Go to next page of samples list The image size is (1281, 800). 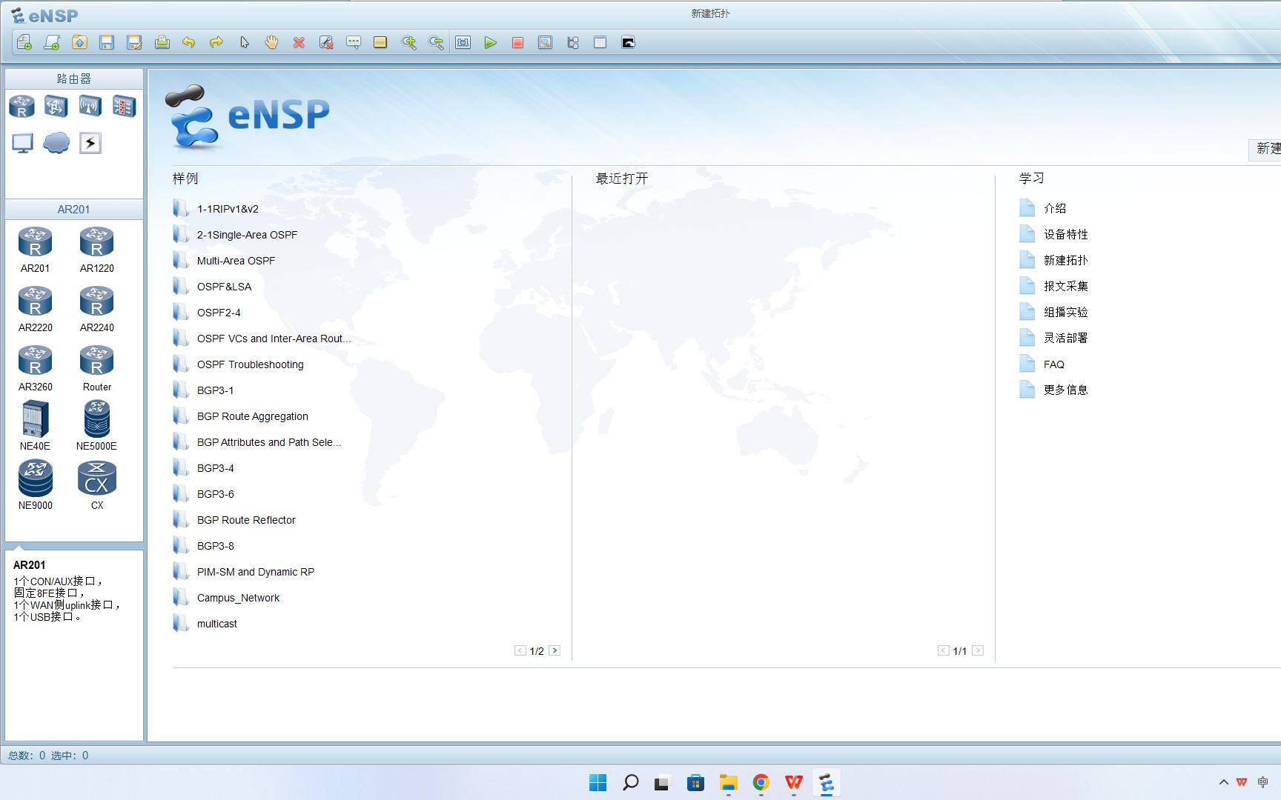point(555,650)
